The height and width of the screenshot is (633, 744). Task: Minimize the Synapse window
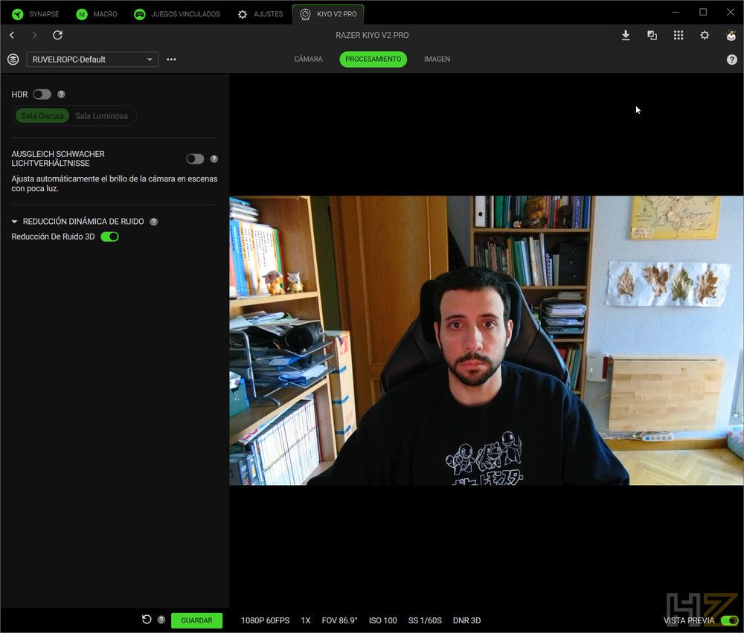click(676, 13)
